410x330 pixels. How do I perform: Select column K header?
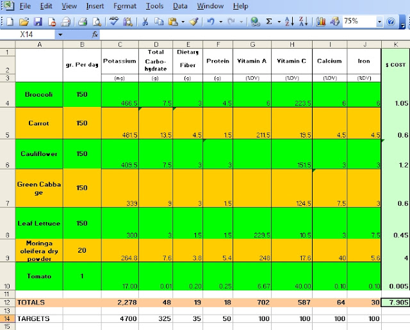tap(396, 44)
